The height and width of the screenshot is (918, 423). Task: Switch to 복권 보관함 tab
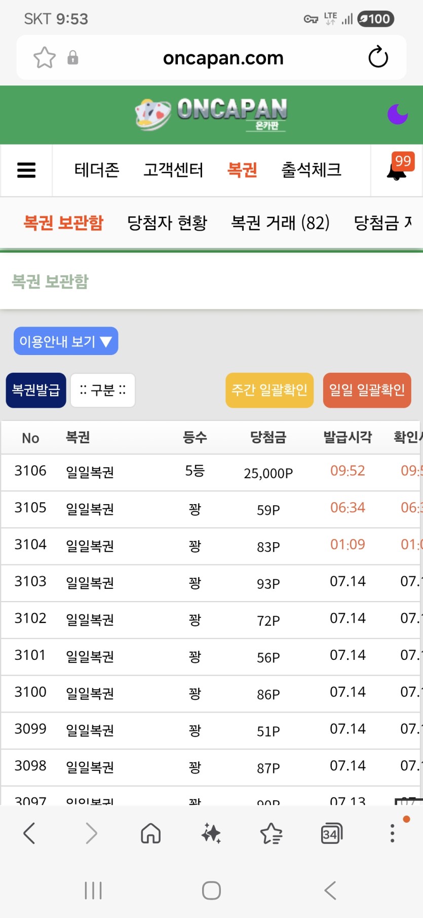tap(63, 223)
